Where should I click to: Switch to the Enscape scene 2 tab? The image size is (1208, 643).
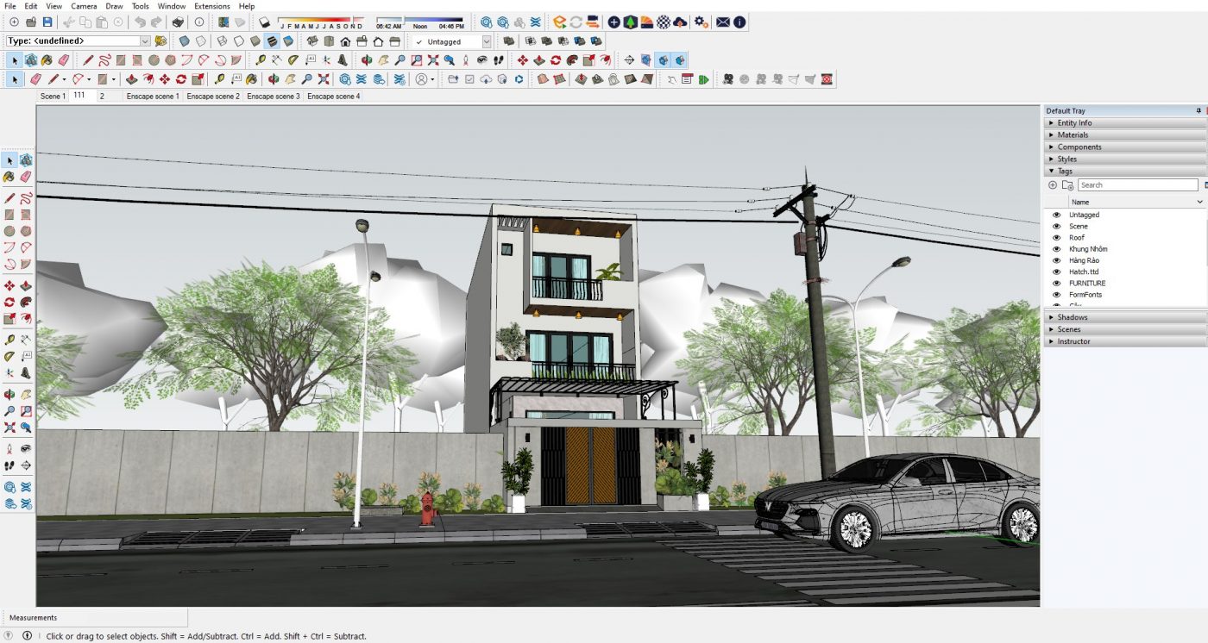coord(213,97)
